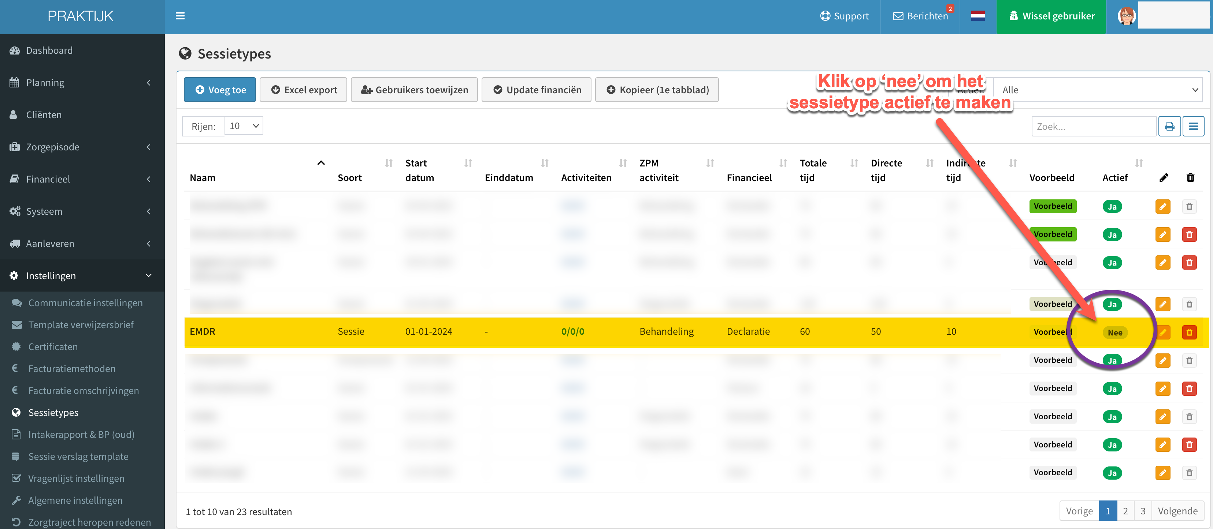Open Algemene instellingen with wrench icon

point(75,500)
